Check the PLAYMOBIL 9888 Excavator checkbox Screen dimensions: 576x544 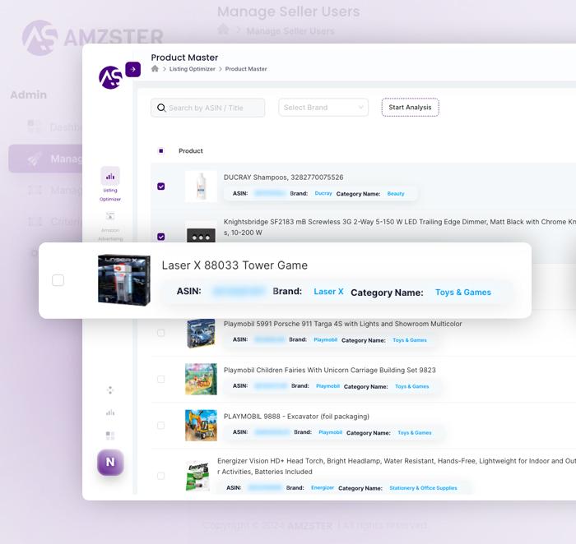pos(161,425)
